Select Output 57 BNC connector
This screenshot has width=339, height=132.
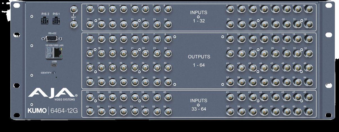pyautogui.click(x=230, y=82)
